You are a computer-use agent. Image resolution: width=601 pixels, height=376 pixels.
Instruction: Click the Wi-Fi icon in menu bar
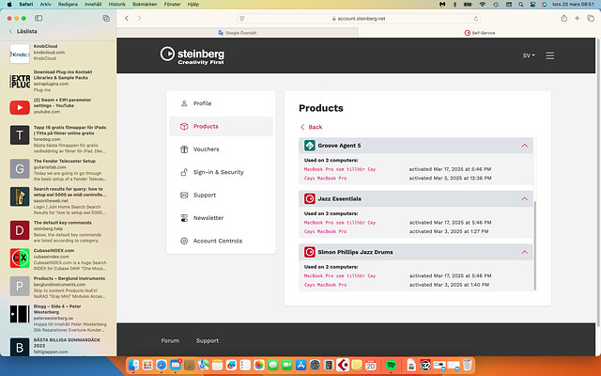(482, 4)
